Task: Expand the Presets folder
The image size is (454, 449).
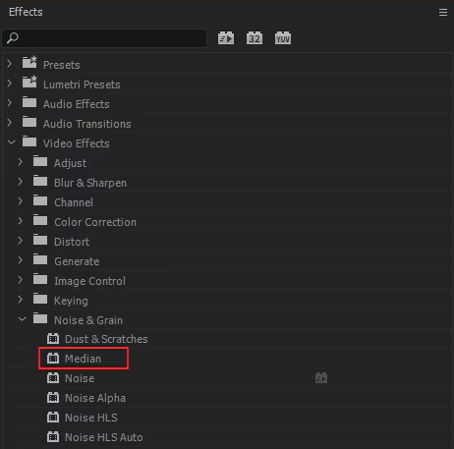Action: click(10, 64)
